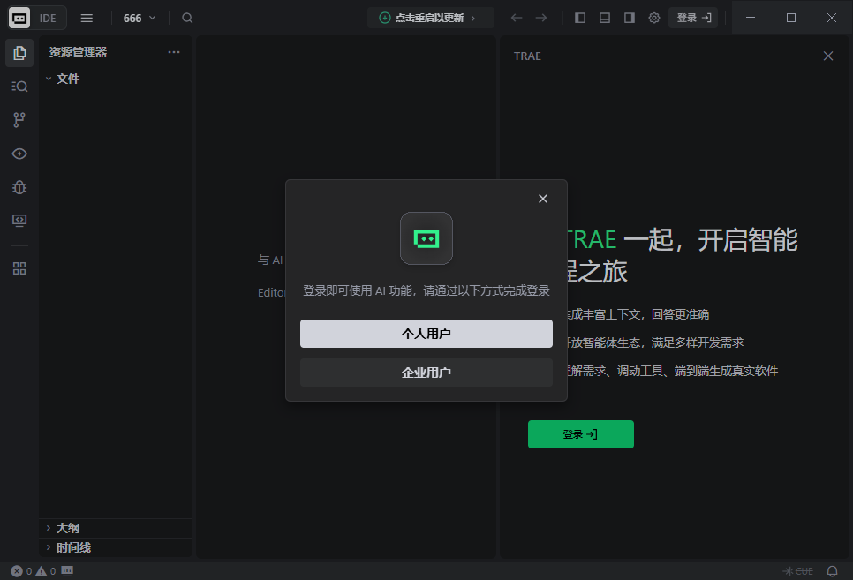This screenshot has width=853, height=580.
Task: Toggle the bottom panel layout icon
Action: (604, 18)
